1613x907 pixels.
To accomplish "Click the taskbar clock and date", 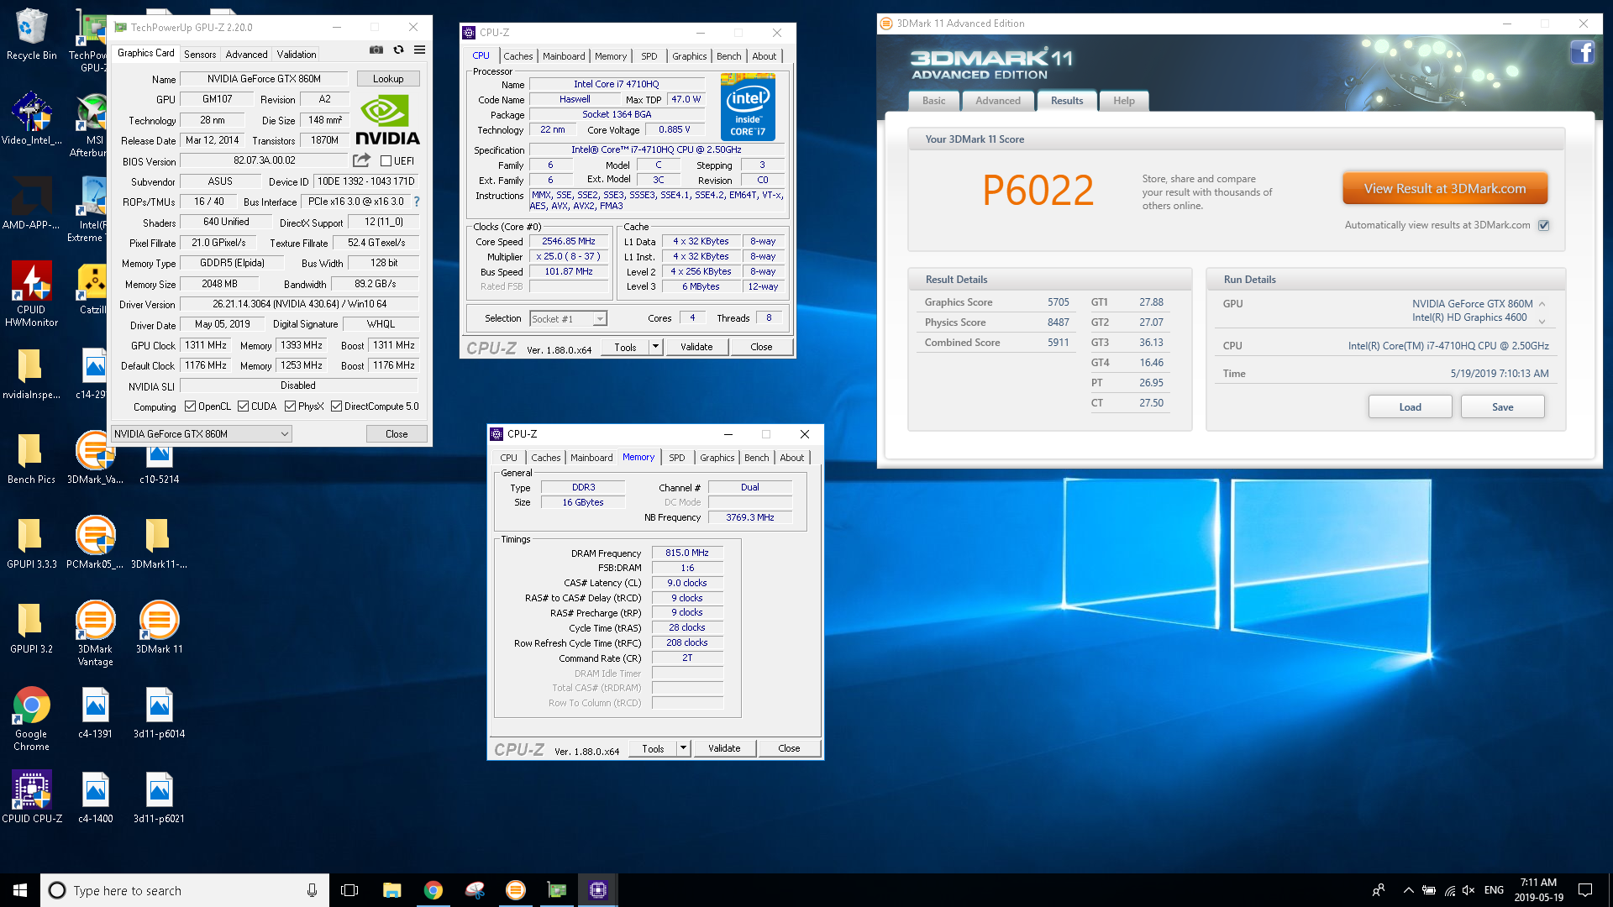I will 1538,890.
